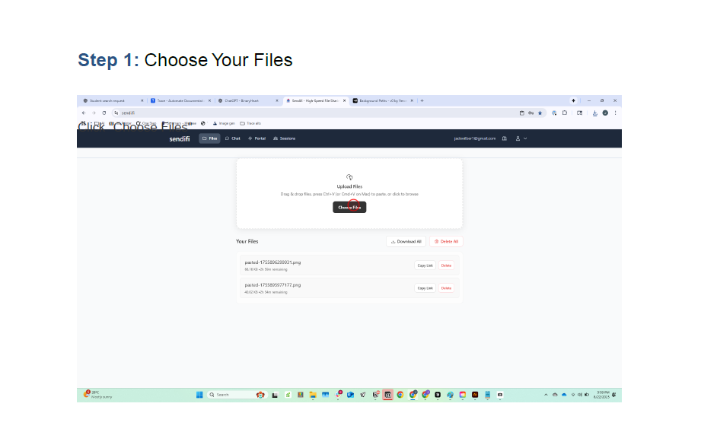This screenshot has width=701, height=448.
Task: Open browser Downloads via the download icon
Action: tap(595, 113)
